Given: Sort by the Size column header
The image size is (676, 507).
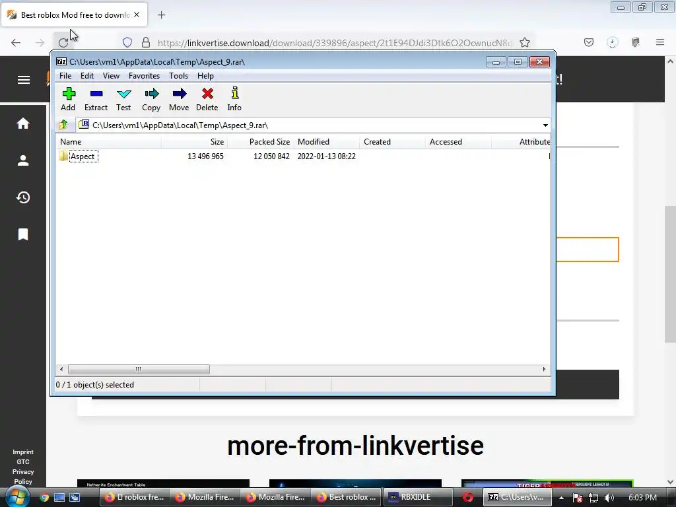Looking at the screenshot, I should [195, 142].
